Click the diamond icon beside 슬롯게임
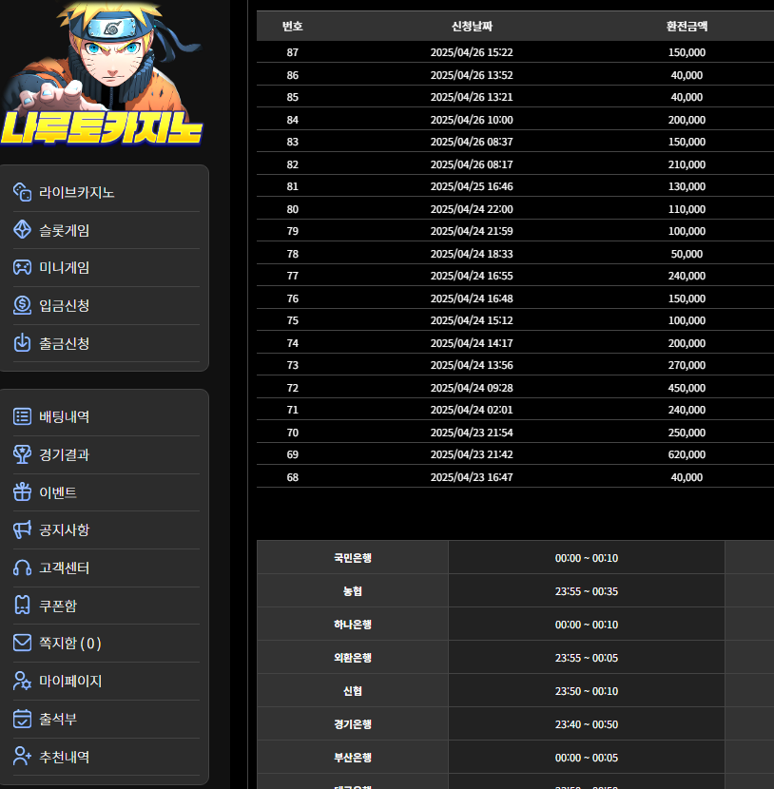Screen dimensions: 774x789 pos(23,230)
